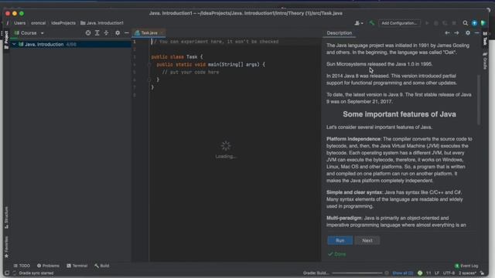Select the Description tab
495x278 pixels.
pyautogui.click(x=339, y=32)
